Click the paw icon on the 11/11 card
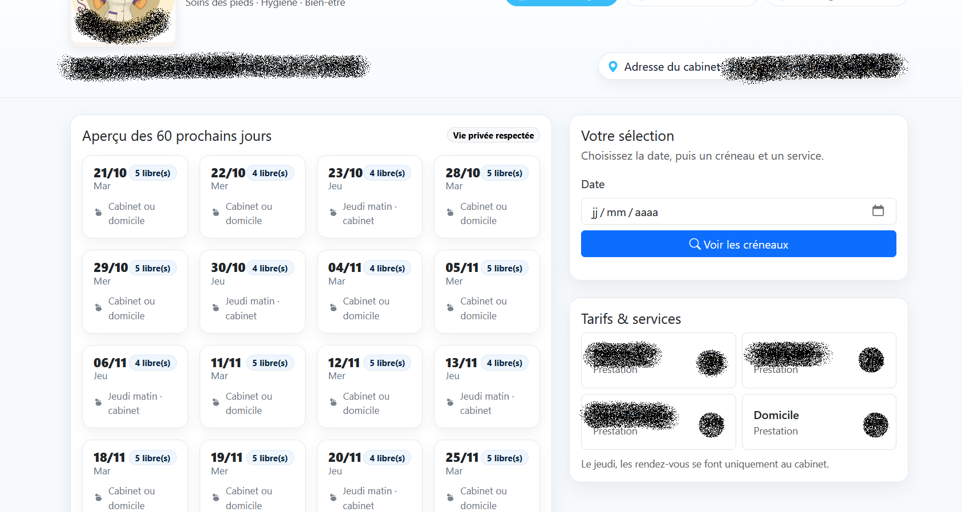 coord(216,403)
